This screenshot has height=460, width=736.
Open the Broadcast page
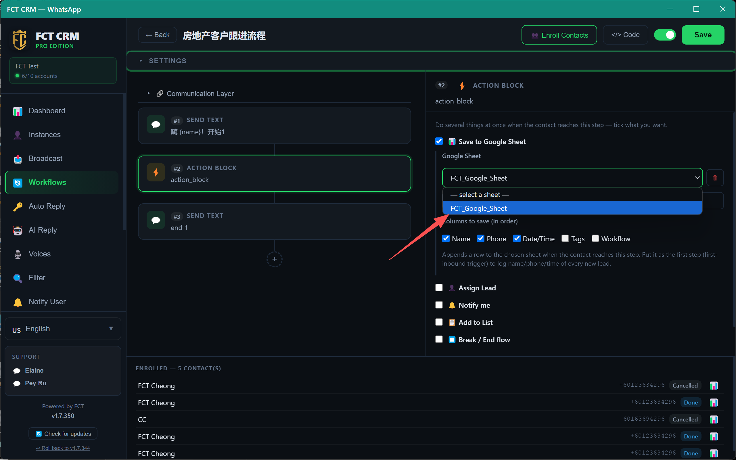pos(62,158)
